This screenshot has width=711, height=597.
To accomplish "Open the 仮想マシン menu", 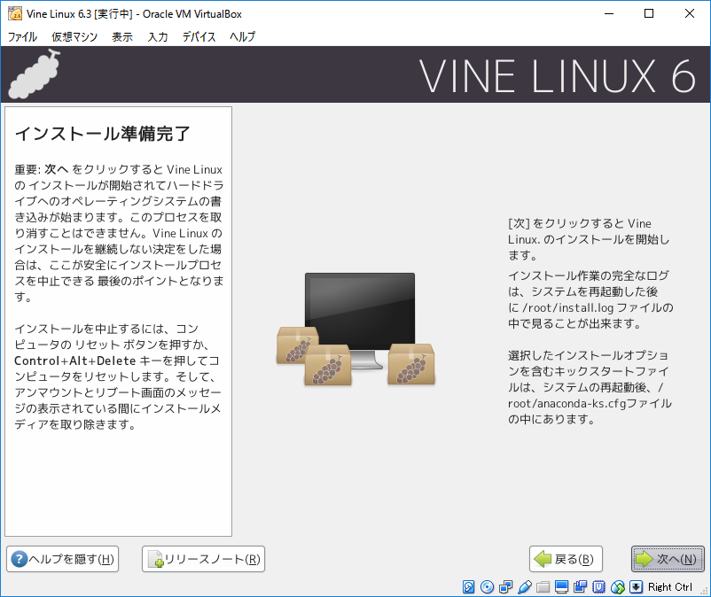I will click(74, 37).
